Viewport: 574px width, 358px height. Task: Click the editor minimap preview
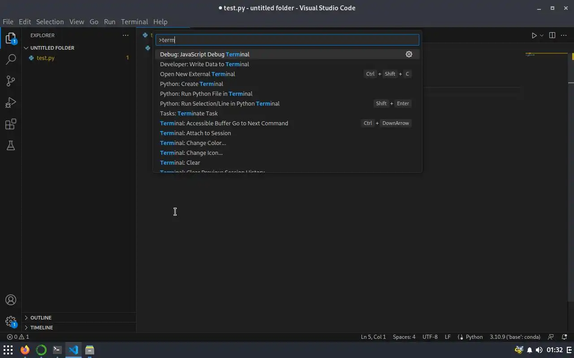546,55
